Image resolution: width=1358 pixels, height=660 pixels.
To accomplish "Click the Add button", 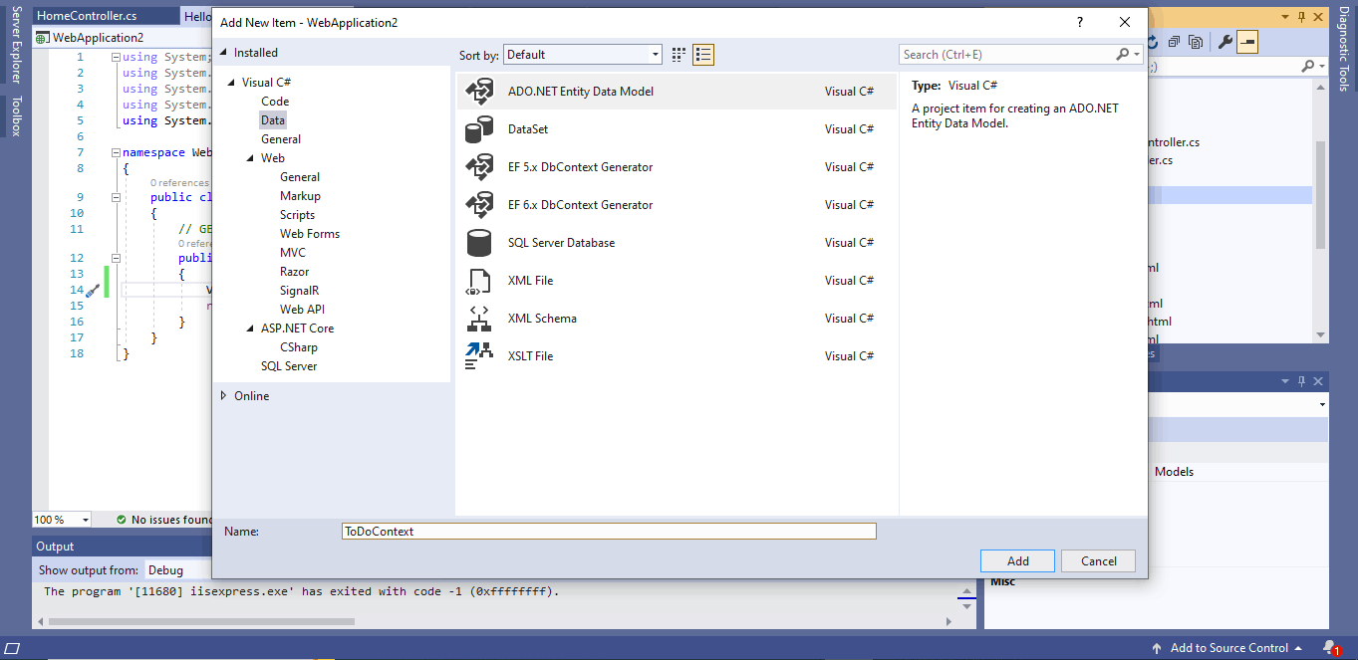I will (1018, 560).
